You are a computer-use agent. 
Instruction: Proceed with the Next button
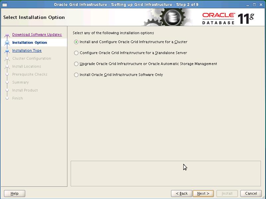(x=203, y=193)
